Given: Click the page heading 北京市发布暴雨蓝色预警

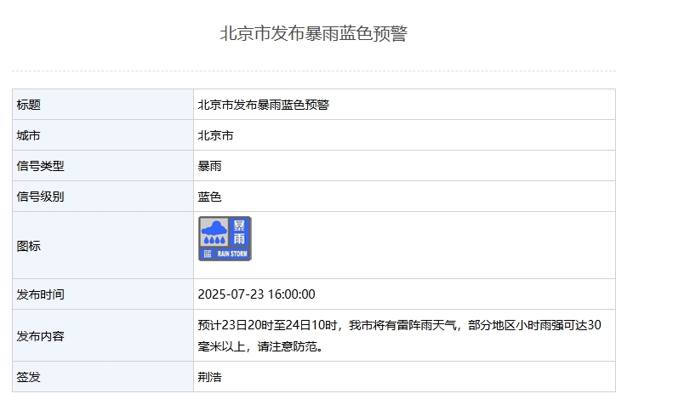Looking at the screenshot, I should tap(314, 33).
